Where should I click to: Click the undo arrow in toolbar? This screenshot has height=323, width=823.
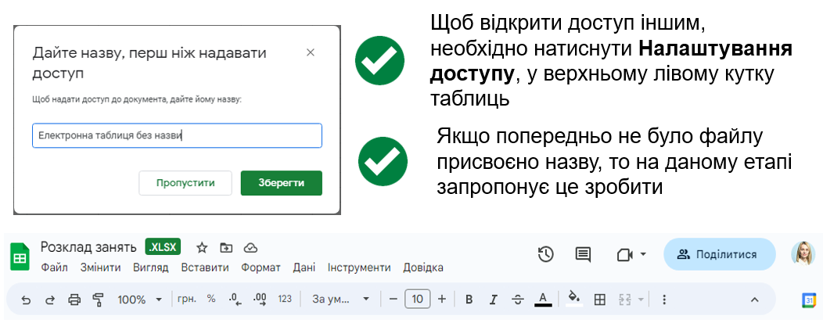(27, 300)
